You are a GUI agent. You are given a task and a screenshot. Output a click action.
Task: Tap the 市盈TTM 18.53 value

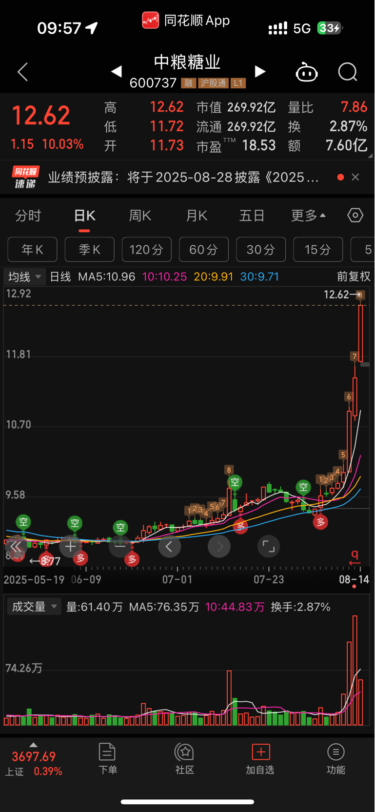(x=259, y=145)
